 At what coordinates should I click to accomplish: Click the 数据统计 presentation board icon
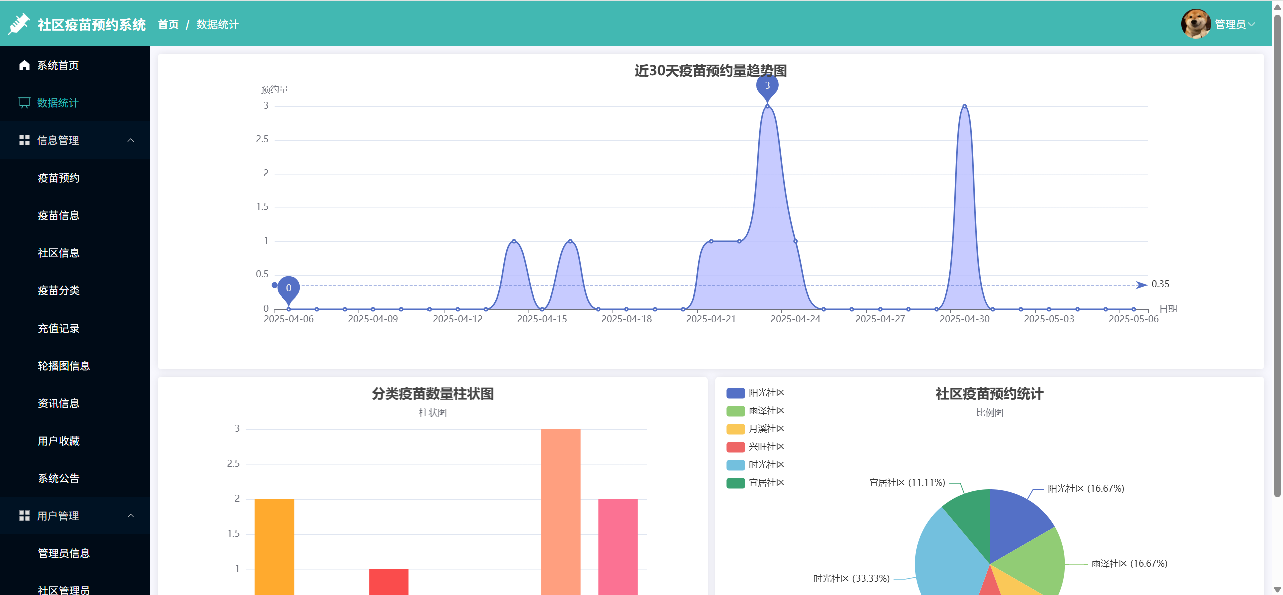pos(24,103)
